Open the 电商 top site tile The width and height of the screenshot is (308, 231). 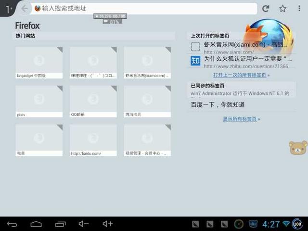pyautogui.click(x=39, y=140)
